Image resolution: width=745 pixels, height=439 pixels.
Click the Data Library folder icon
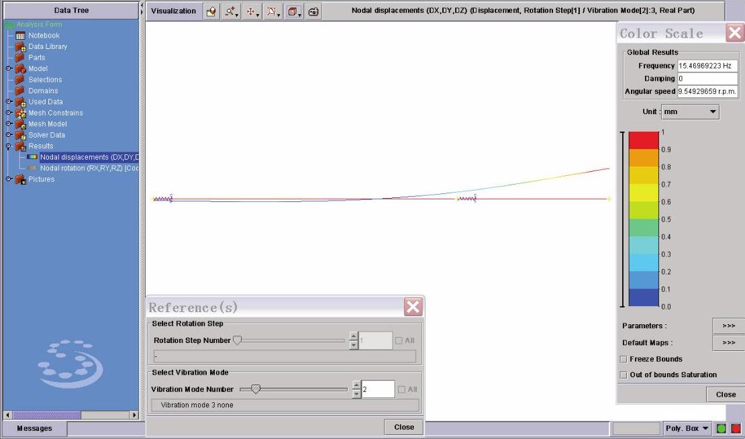[20, 47]
